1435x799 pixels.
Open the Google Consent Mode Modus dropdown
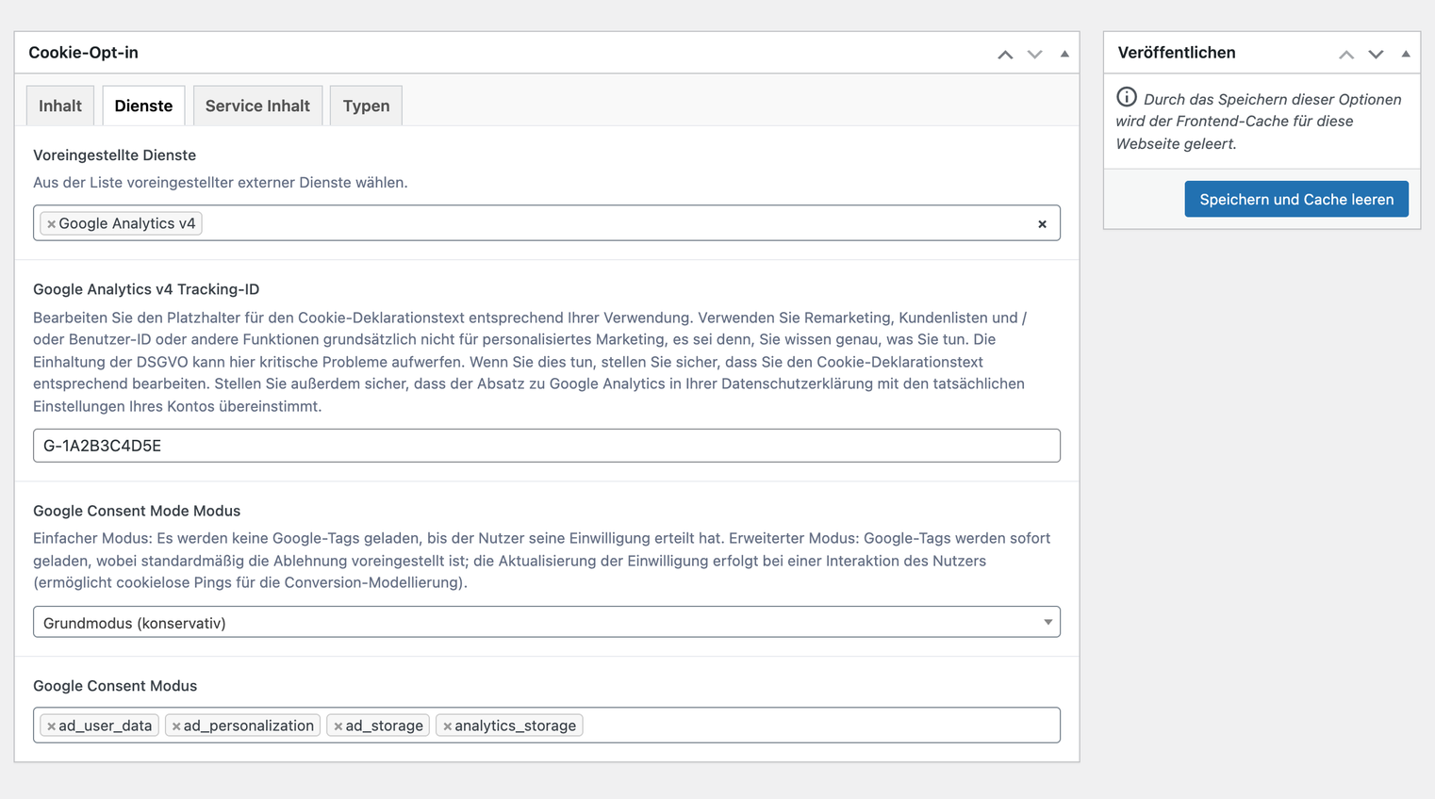[x=547, y=622]
